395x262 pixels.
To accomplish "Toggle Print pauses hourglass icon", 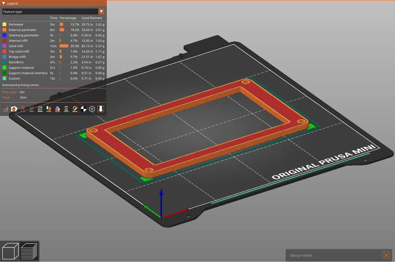I will click(x=66, y=109).
